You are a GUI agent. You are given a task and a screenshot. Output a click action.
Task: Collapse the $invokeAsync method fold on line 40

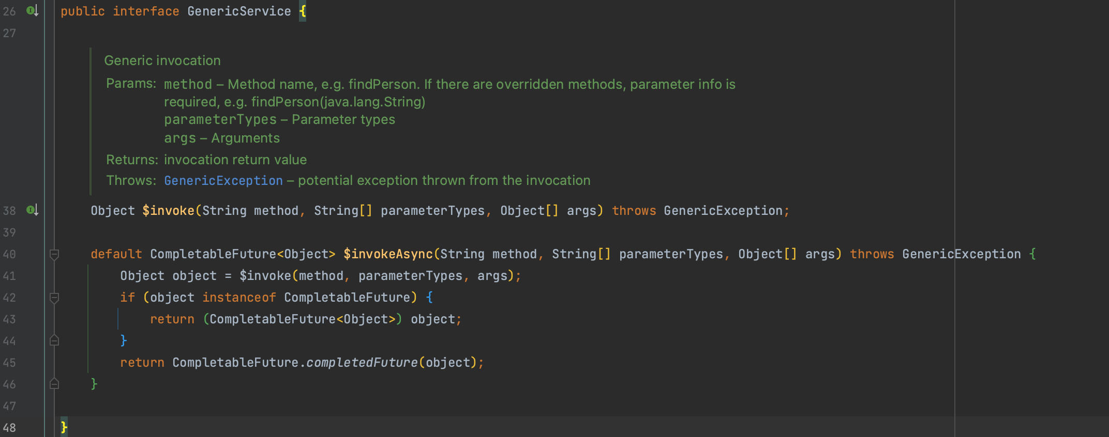coord(54,254)
